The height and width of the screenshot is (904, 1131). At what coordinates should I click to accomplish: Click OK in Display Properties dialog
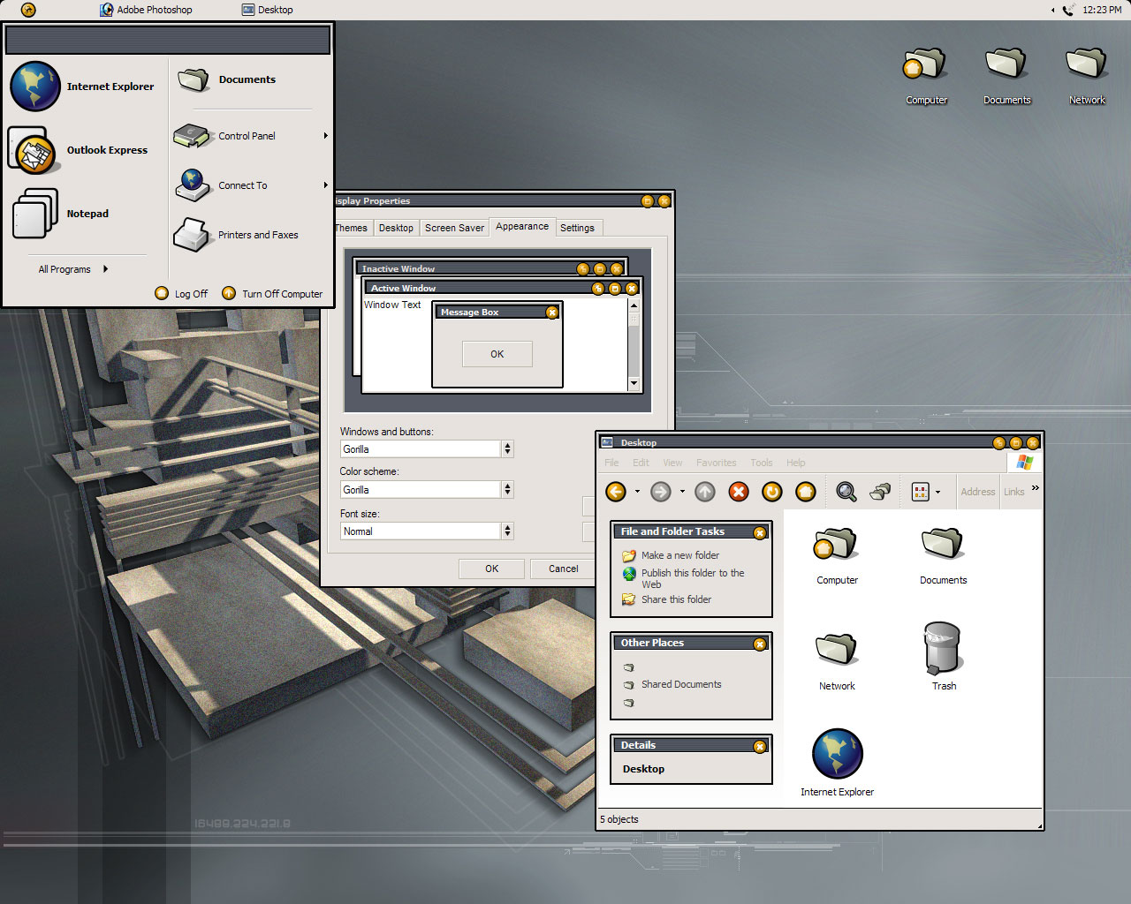click(491, 569)
